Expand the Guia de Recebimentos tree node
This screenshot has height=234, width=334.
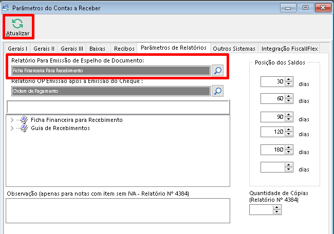tap(12, 128)
